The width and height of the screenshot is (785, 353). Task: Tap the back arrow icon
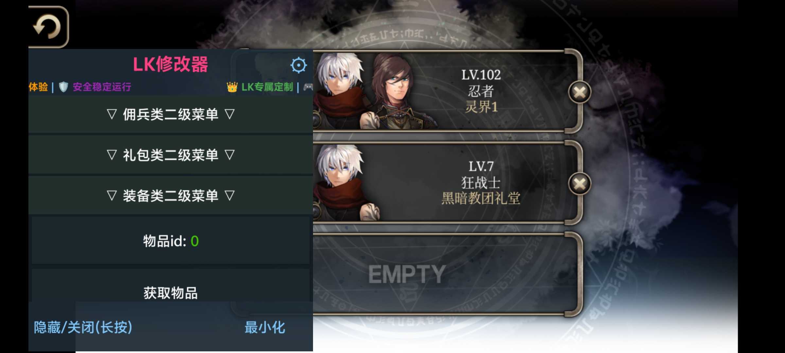tap(48, 27)
